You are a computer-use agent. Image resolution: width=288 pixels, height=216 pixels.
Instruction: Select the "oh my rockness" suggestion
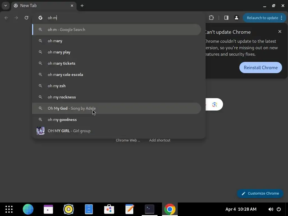point(117,97)
